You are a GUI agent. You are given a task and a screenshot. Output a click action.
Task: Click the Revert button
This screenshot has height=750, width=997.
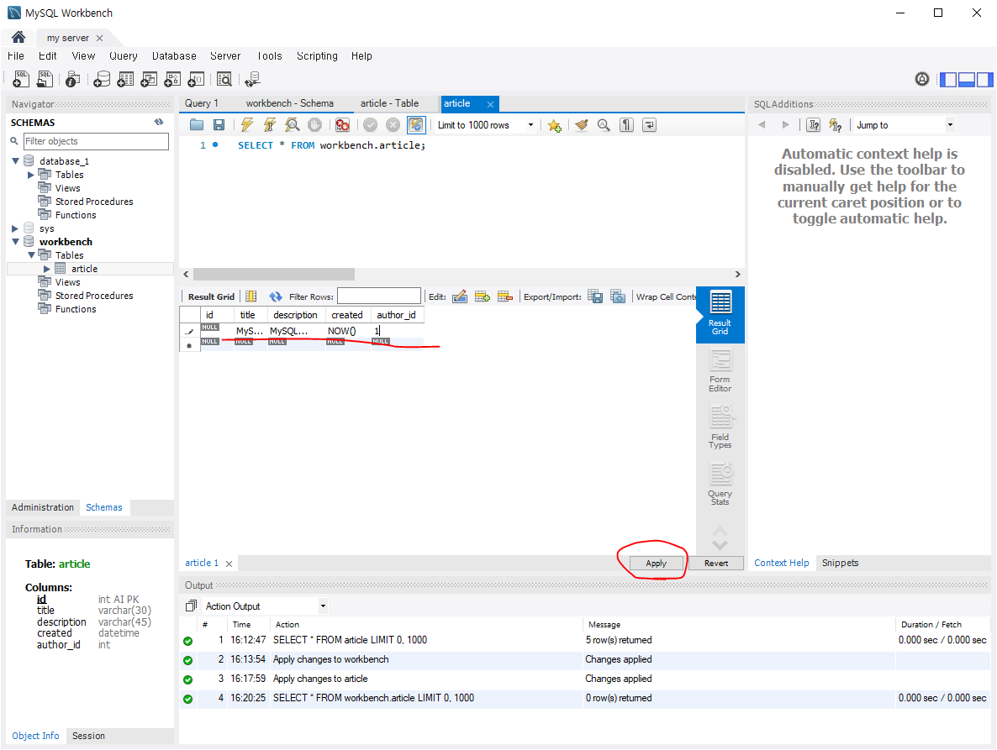pyautogui.click(x=716, y=564)
